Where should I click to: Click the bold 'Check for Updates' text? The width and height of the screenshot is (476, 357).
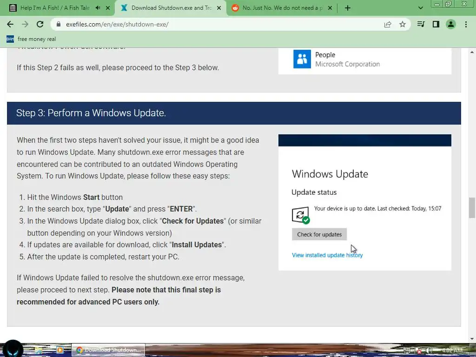click(193, 221)
